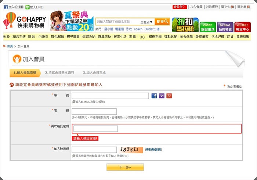Click the Yahoo login icon
Viewport: 257px width, 180px height.
(162, 96)
